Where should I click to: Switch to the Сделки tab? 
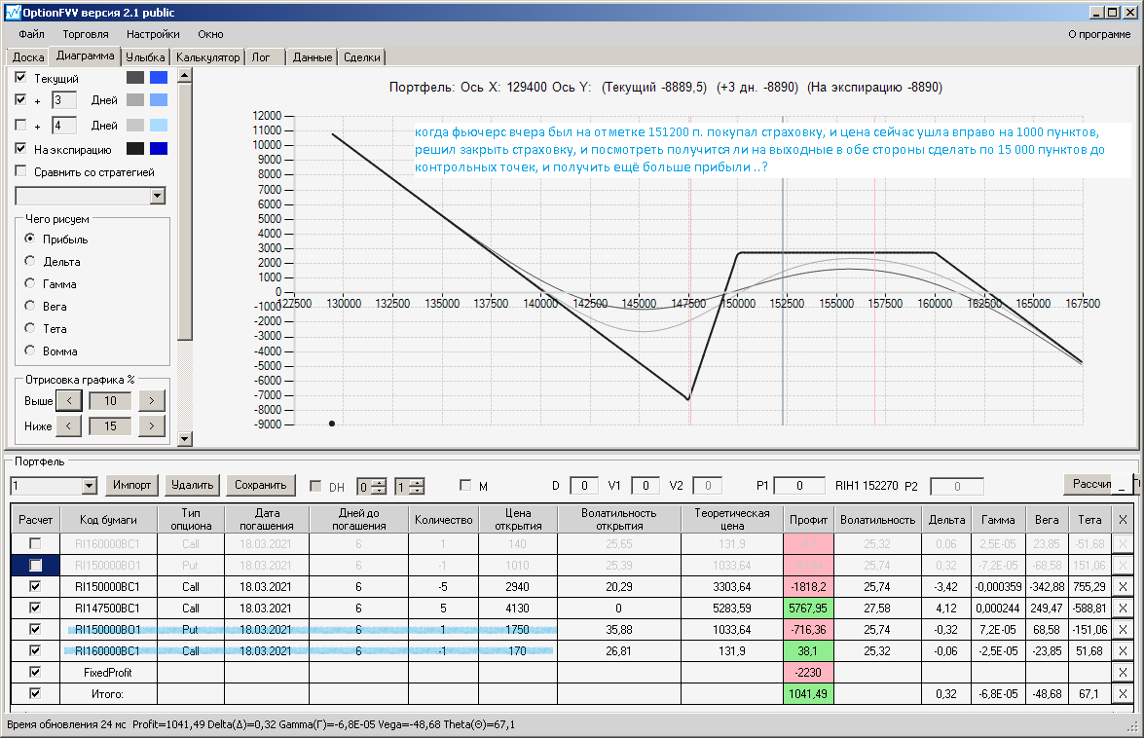362,56
